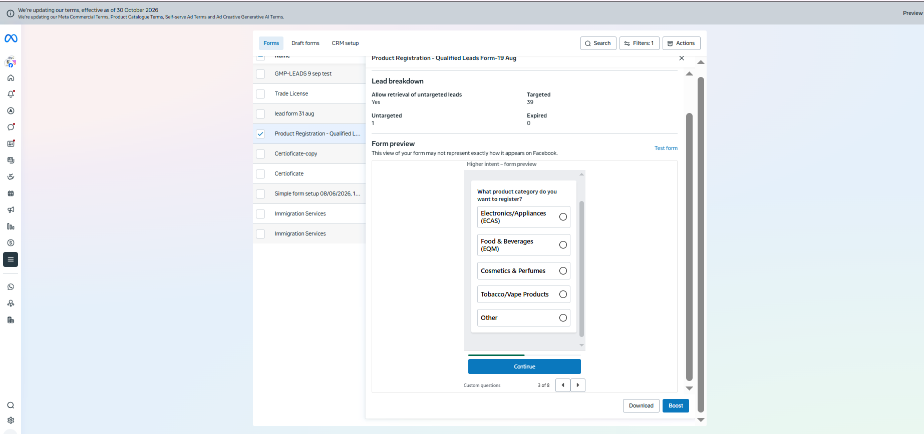924x434 pixels.
Task: Open Insights bar chart icon
Action: pyautogui.click(x=11, y=226)
